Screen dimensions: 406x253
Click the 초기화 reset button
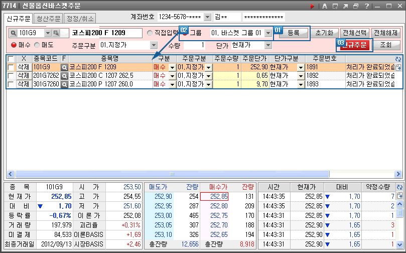coord(324,33)
